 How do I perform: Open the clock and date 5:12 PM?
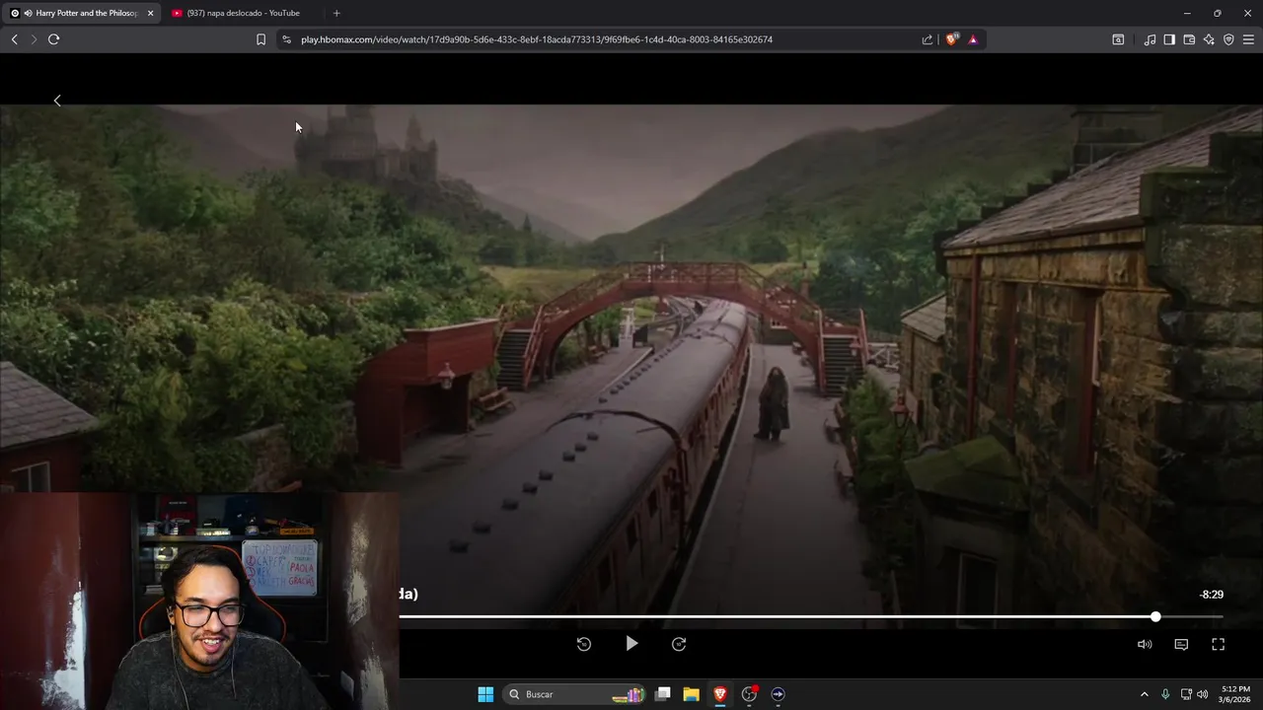(1235, 694)
